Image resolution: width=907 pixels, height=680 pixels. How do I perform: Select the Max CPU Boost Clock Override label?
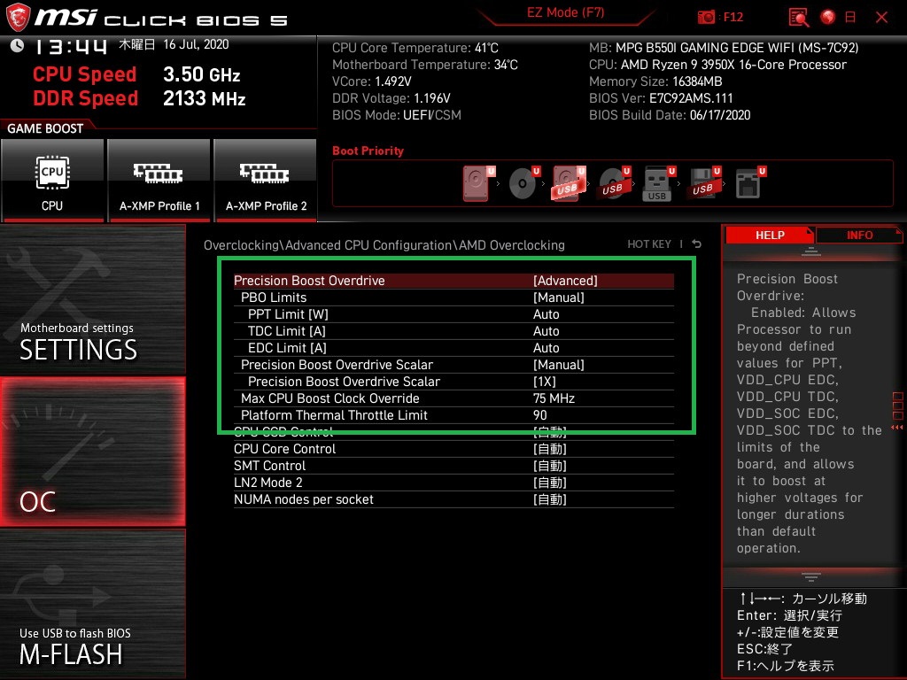coord(329,398)
